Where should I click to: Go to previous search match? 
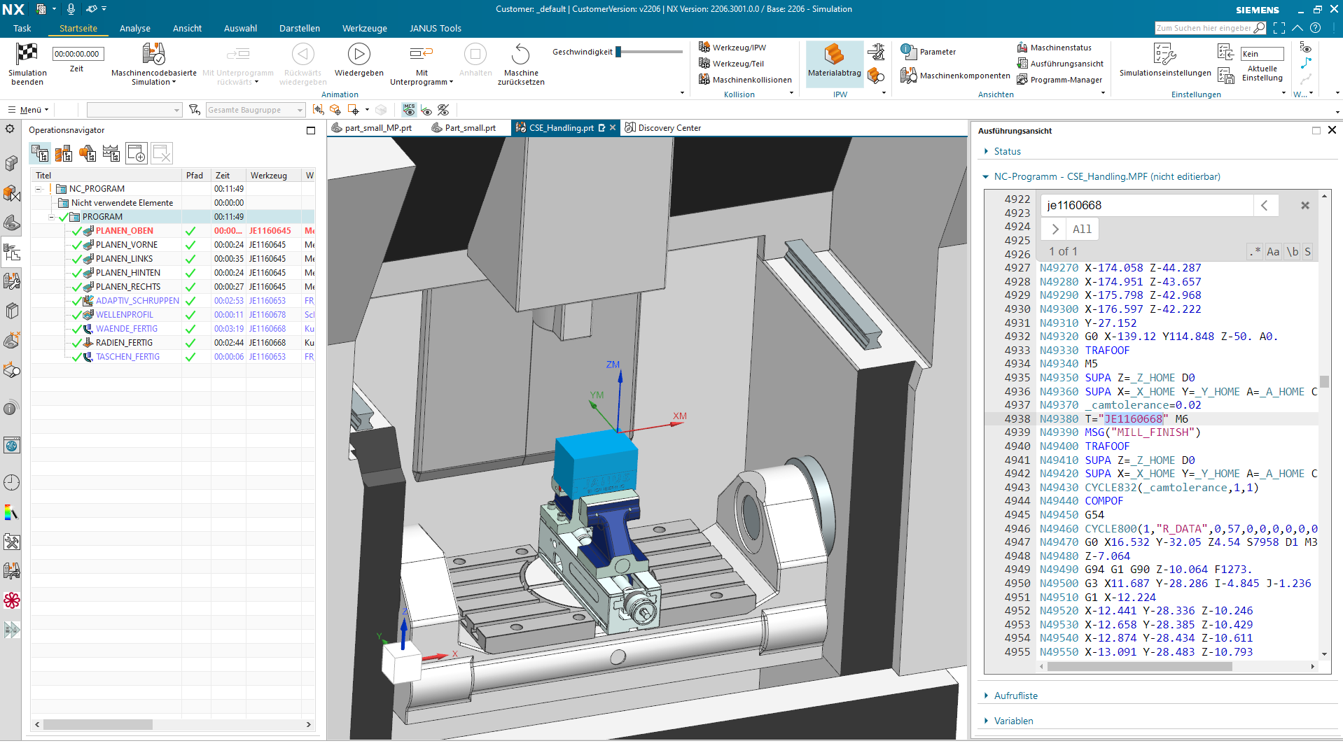coord(1265,206)
